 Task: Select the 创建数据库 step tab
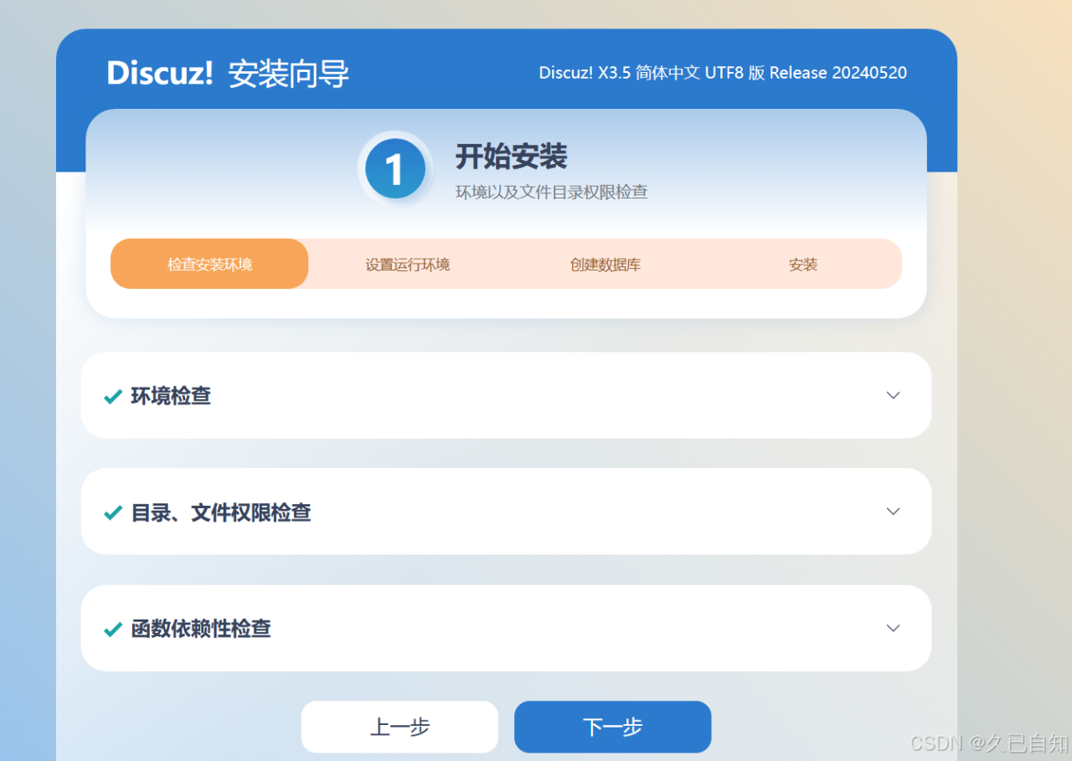pos(605,264)
